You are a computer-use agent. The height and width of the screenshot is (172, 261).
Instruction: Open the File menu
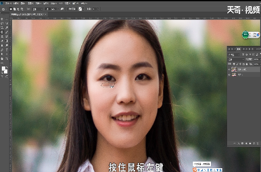(8, 3)
